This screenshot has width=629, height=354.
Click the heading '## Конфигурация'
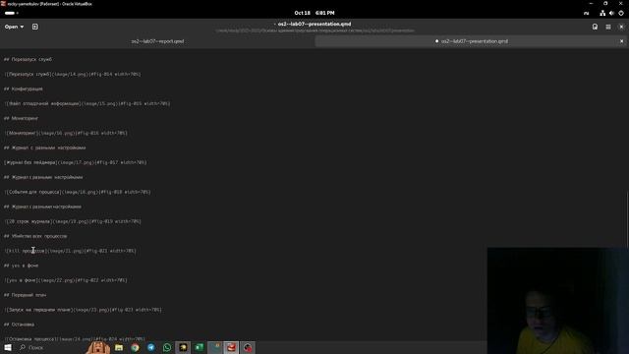pyautogui.click(x=24, y=89)
